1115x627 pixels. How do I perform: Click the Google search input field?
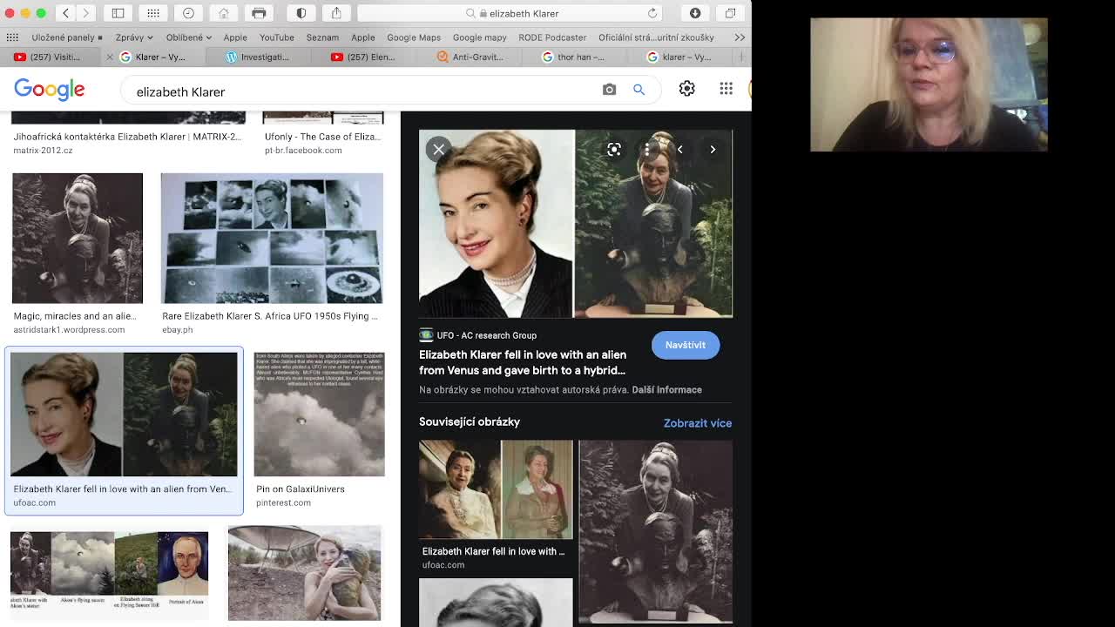pyautogui.click(x=362, y=91)
